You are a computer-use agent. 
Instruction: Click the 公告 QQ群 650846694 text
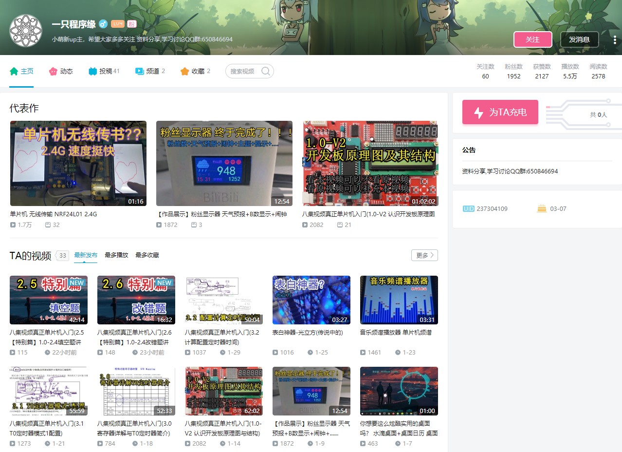pyautogui.click(x=510, y=171)
